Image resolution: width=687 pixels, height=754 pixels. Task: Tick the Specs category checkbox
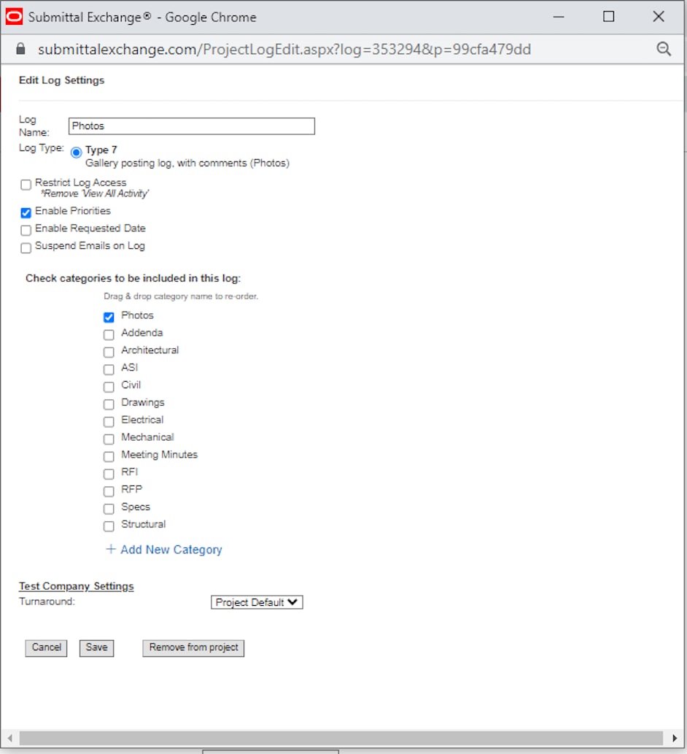[109, 509]
